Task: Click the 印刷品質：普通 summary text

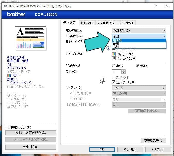Action: [x=18, y=61]
